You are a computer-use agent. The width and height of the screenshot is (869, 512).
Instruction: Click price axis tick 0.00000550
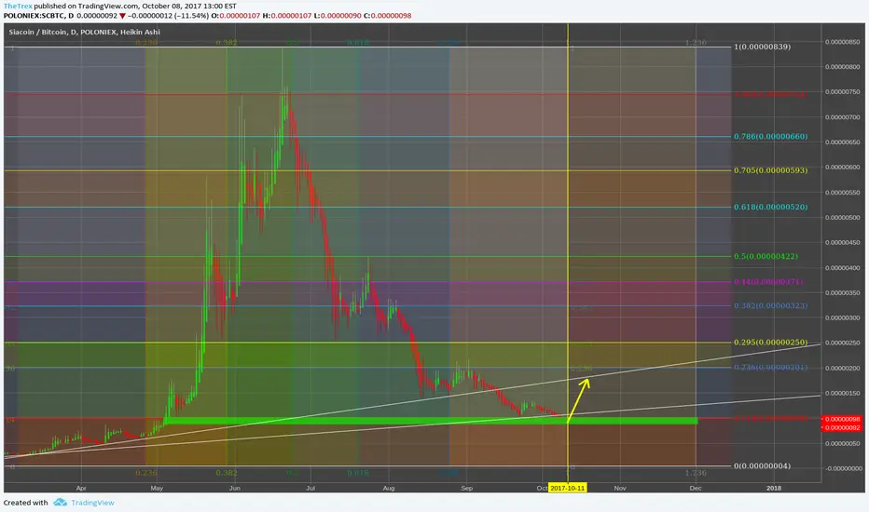[842, 193]
